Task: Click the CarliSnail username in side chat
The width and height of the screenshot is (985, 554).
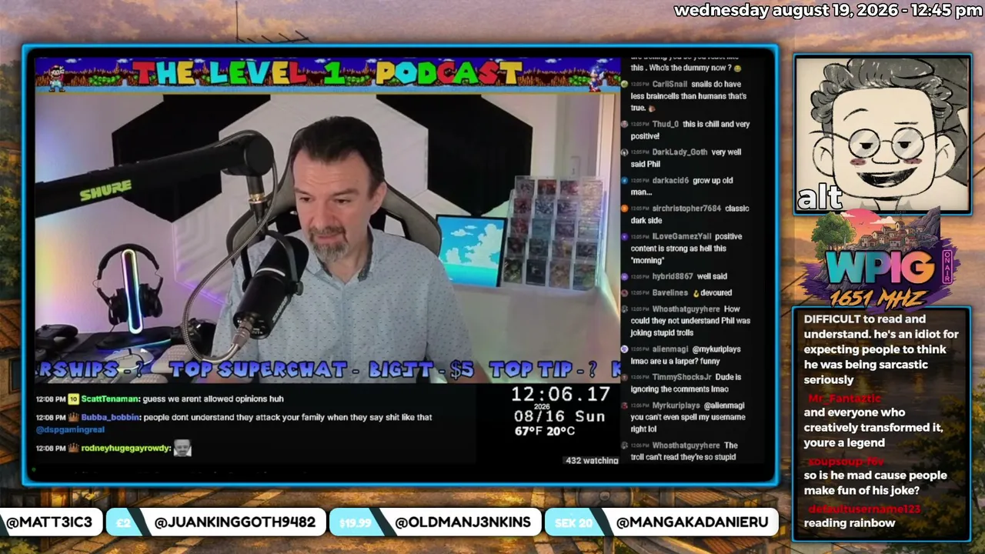Action: [670, 85]
